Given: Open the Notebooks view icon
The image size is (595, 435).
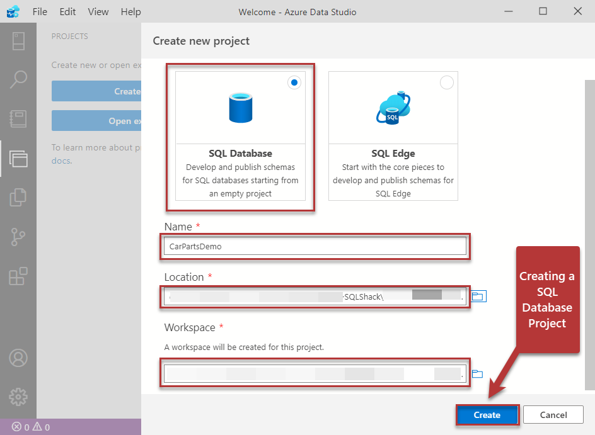Looking at the screenshot, I should tap(18, 119).
